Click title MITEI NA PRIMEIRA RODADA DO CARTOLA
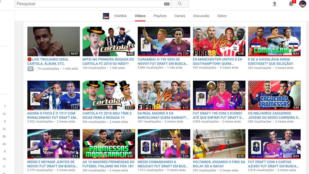The image size is (309, 174). tap(108, 61)
